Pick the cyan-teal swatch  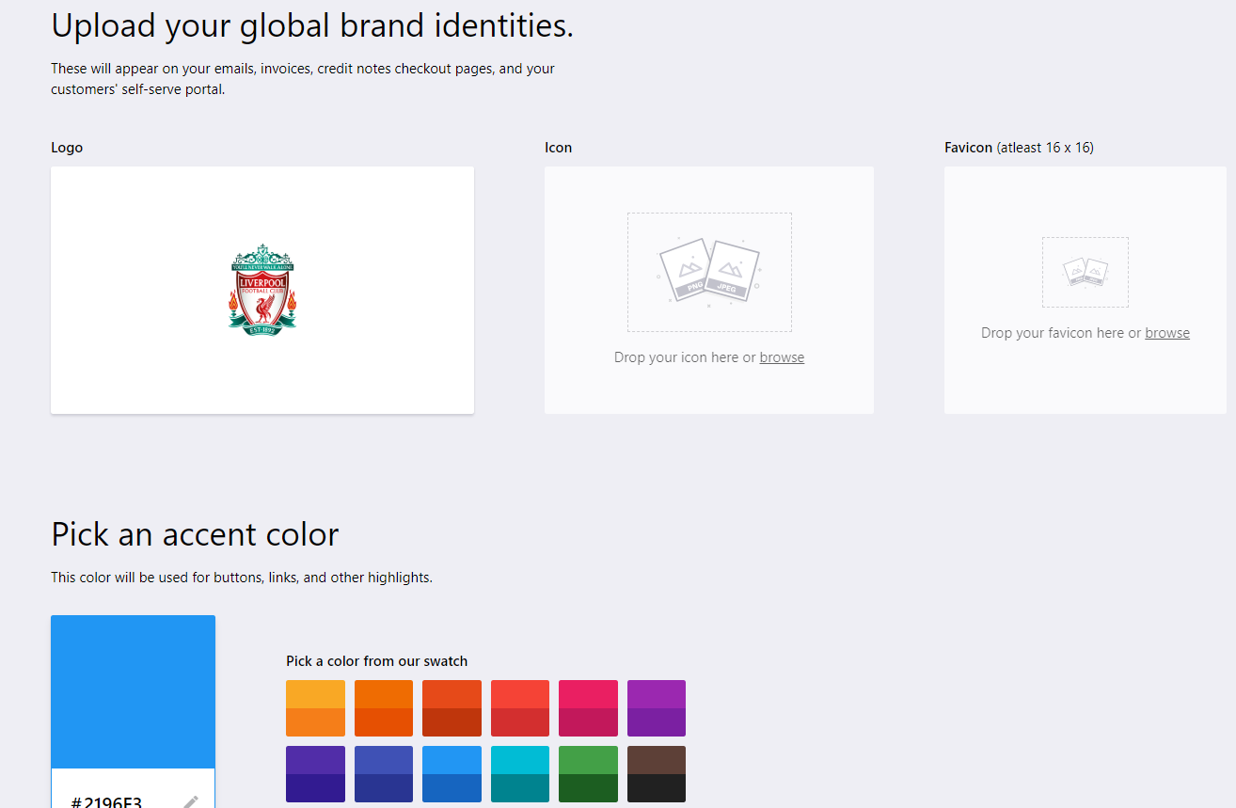click(520, 774)
